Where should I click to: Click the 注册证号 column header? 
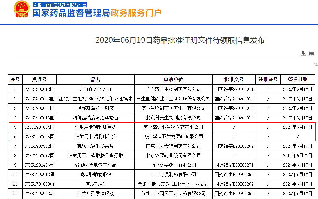(268, 79)
